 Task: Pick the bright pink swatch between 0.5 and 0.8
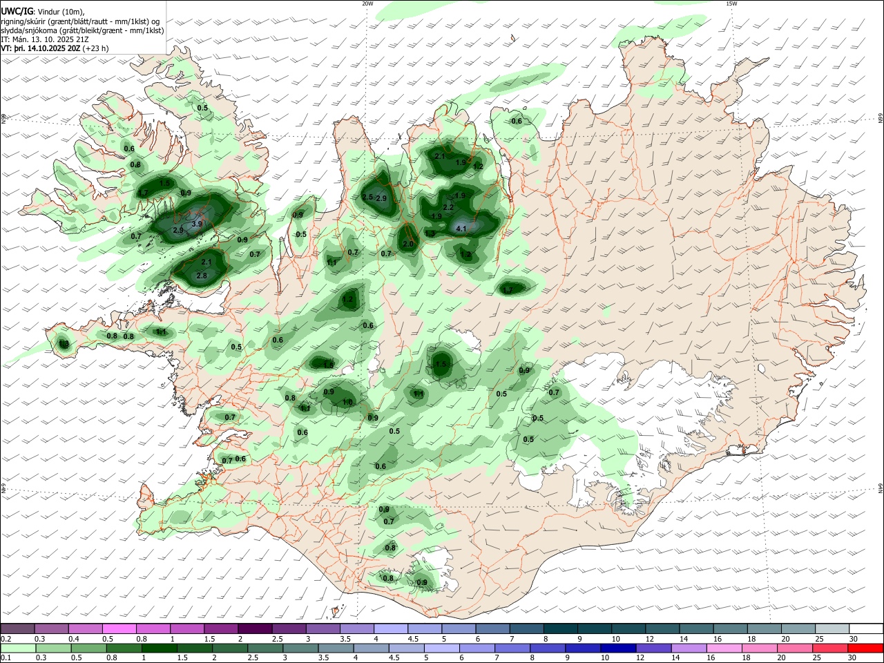tap(119, 628)
